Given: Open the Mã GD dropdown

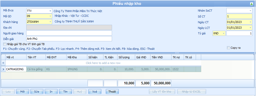Looking at the screenshot, I should (x=50, y=16).
